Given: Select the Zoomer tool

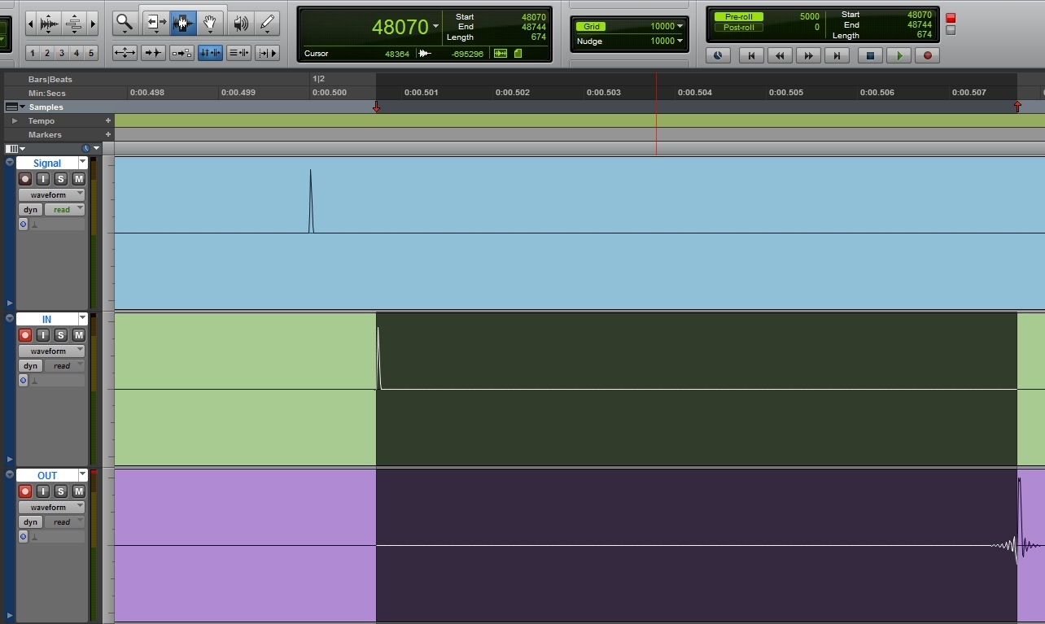Looking at the screenshot, I should (125, 23).
